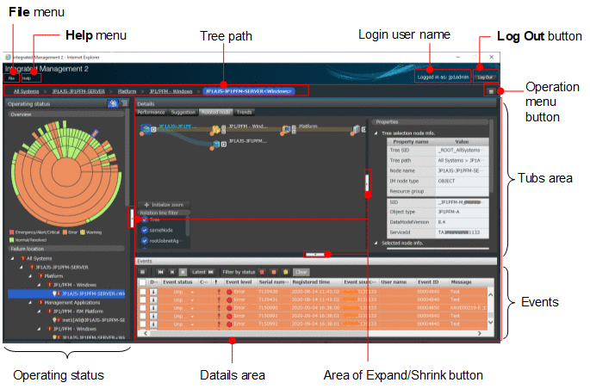Go to previous events page icon
Viewport: 590px width, 389px height.
pyautogui.click(x=172, y=272)
